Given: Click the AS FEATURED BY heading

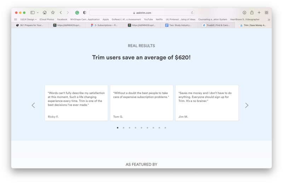Looking at the screenshot, I should point(141,164).
